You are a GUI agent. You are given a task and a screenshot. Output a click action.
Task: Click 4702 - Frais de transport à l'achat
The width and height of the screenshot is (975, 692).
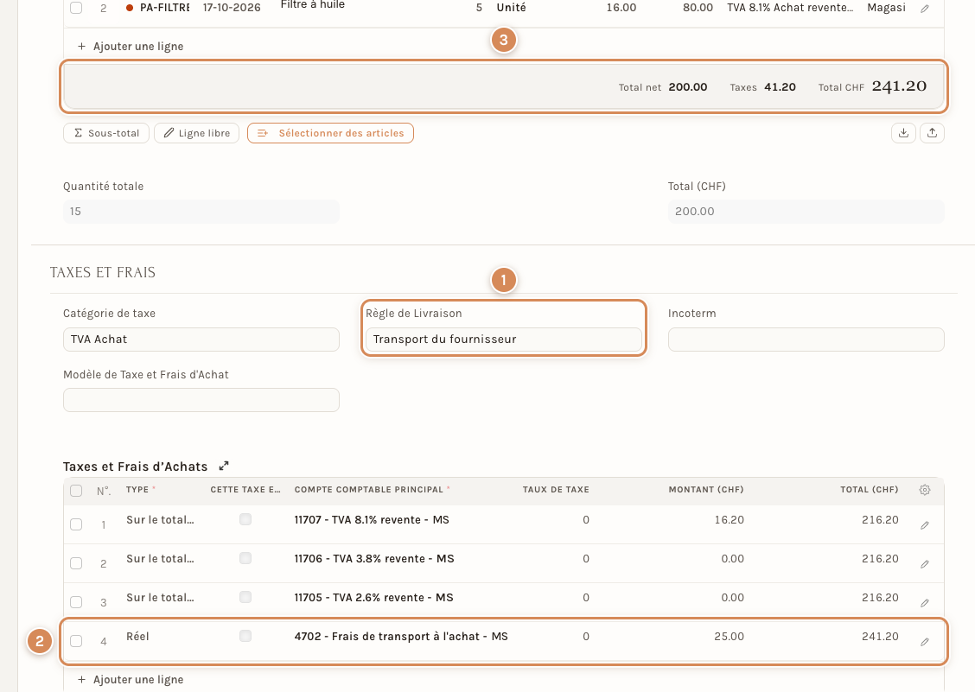(x=401, y=637)
